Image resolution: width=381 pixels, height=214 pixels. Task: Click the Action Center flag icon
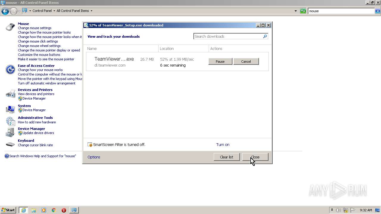353,210
